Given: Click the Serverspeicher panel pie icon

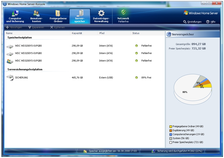Looking at the screenshot, I should coord(169,34).
